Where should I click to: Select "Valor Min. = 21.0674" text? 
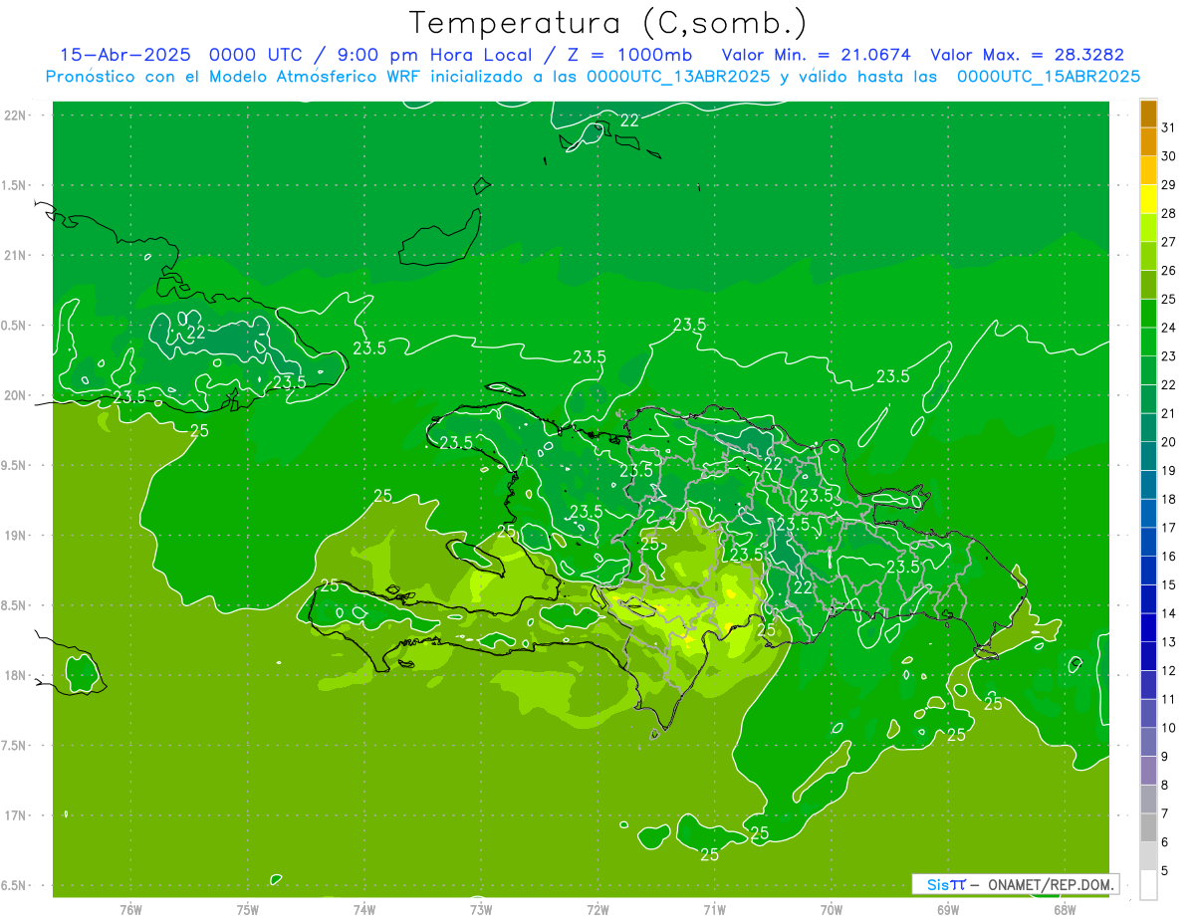click(x=816, y=55)
